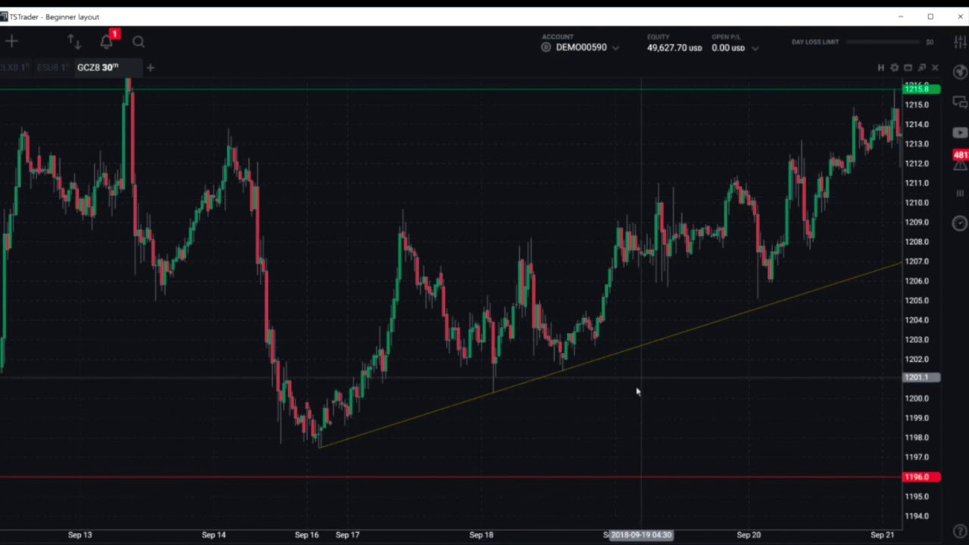Click the 0.00 USD open P/L value
The image size is (969, 545).
tap(728, 48)
